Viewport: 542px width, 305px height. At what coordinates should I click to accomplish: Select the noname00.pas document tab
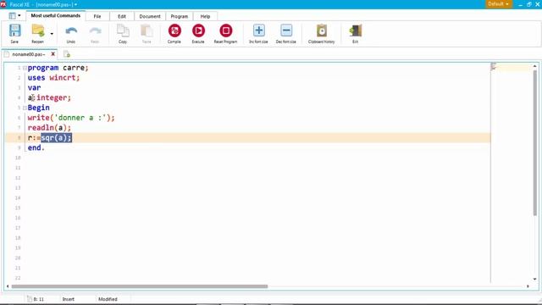pyautogui.click(x=28, y=54)
